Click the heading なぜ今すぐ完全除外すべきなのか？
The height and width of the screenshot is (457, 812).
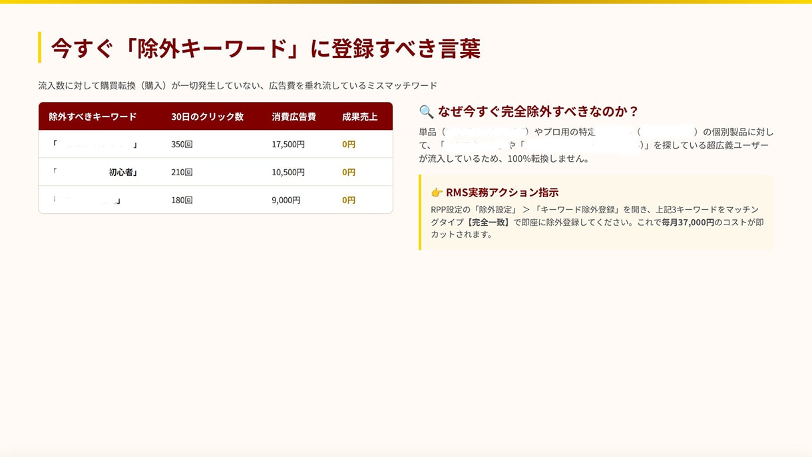click(x=538, y=111)
